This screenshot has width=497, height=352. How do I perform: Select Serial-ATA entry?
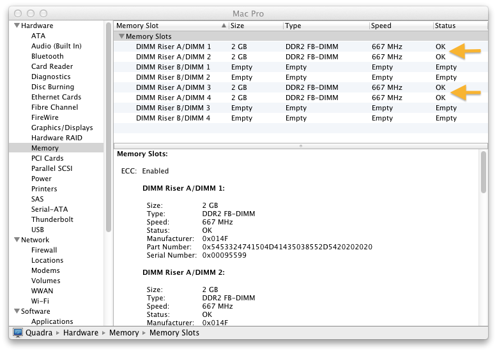(x=49, y=209)
